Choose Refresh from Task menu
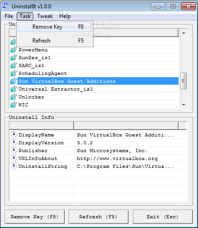198x228 pixels. [55, 41]
